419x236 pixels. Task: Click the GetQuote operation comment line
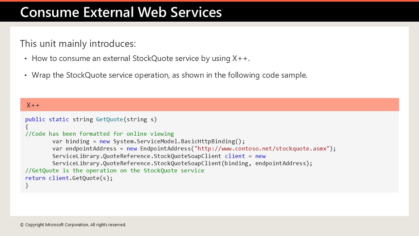click(x=114, y=170)
